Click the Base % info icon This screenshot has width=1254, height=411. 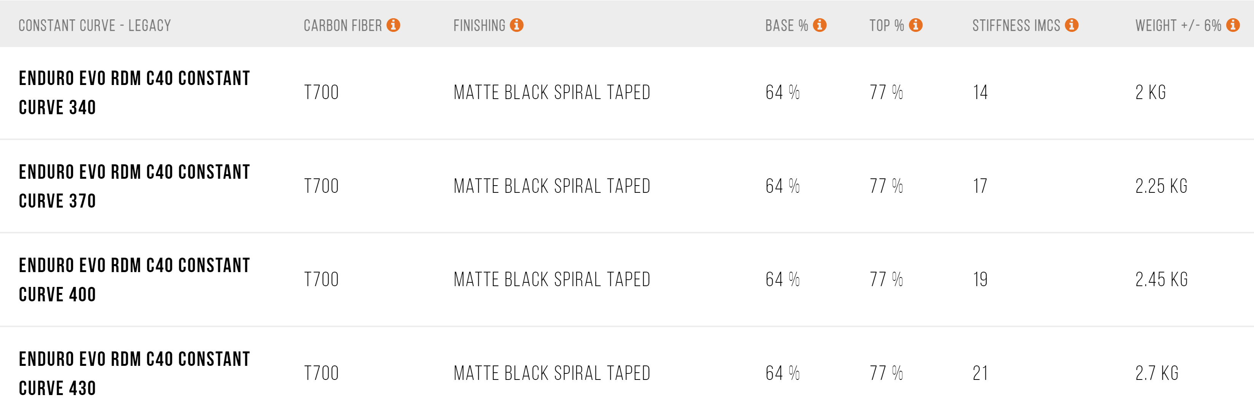(820, 25)
